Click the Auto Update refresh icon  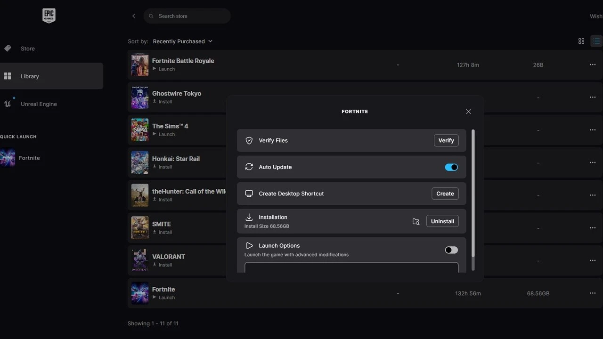pyautogui.click(x=249, y=167)
